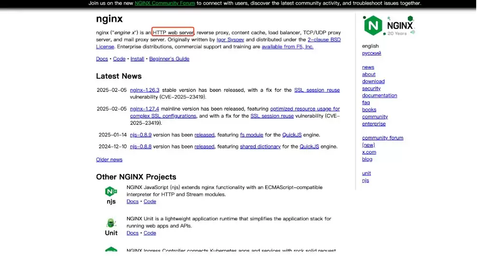The height and width of the screenshot is (260, 478).
Task: Open the nginx-1.27.4 release link
Action: point(145,109)
